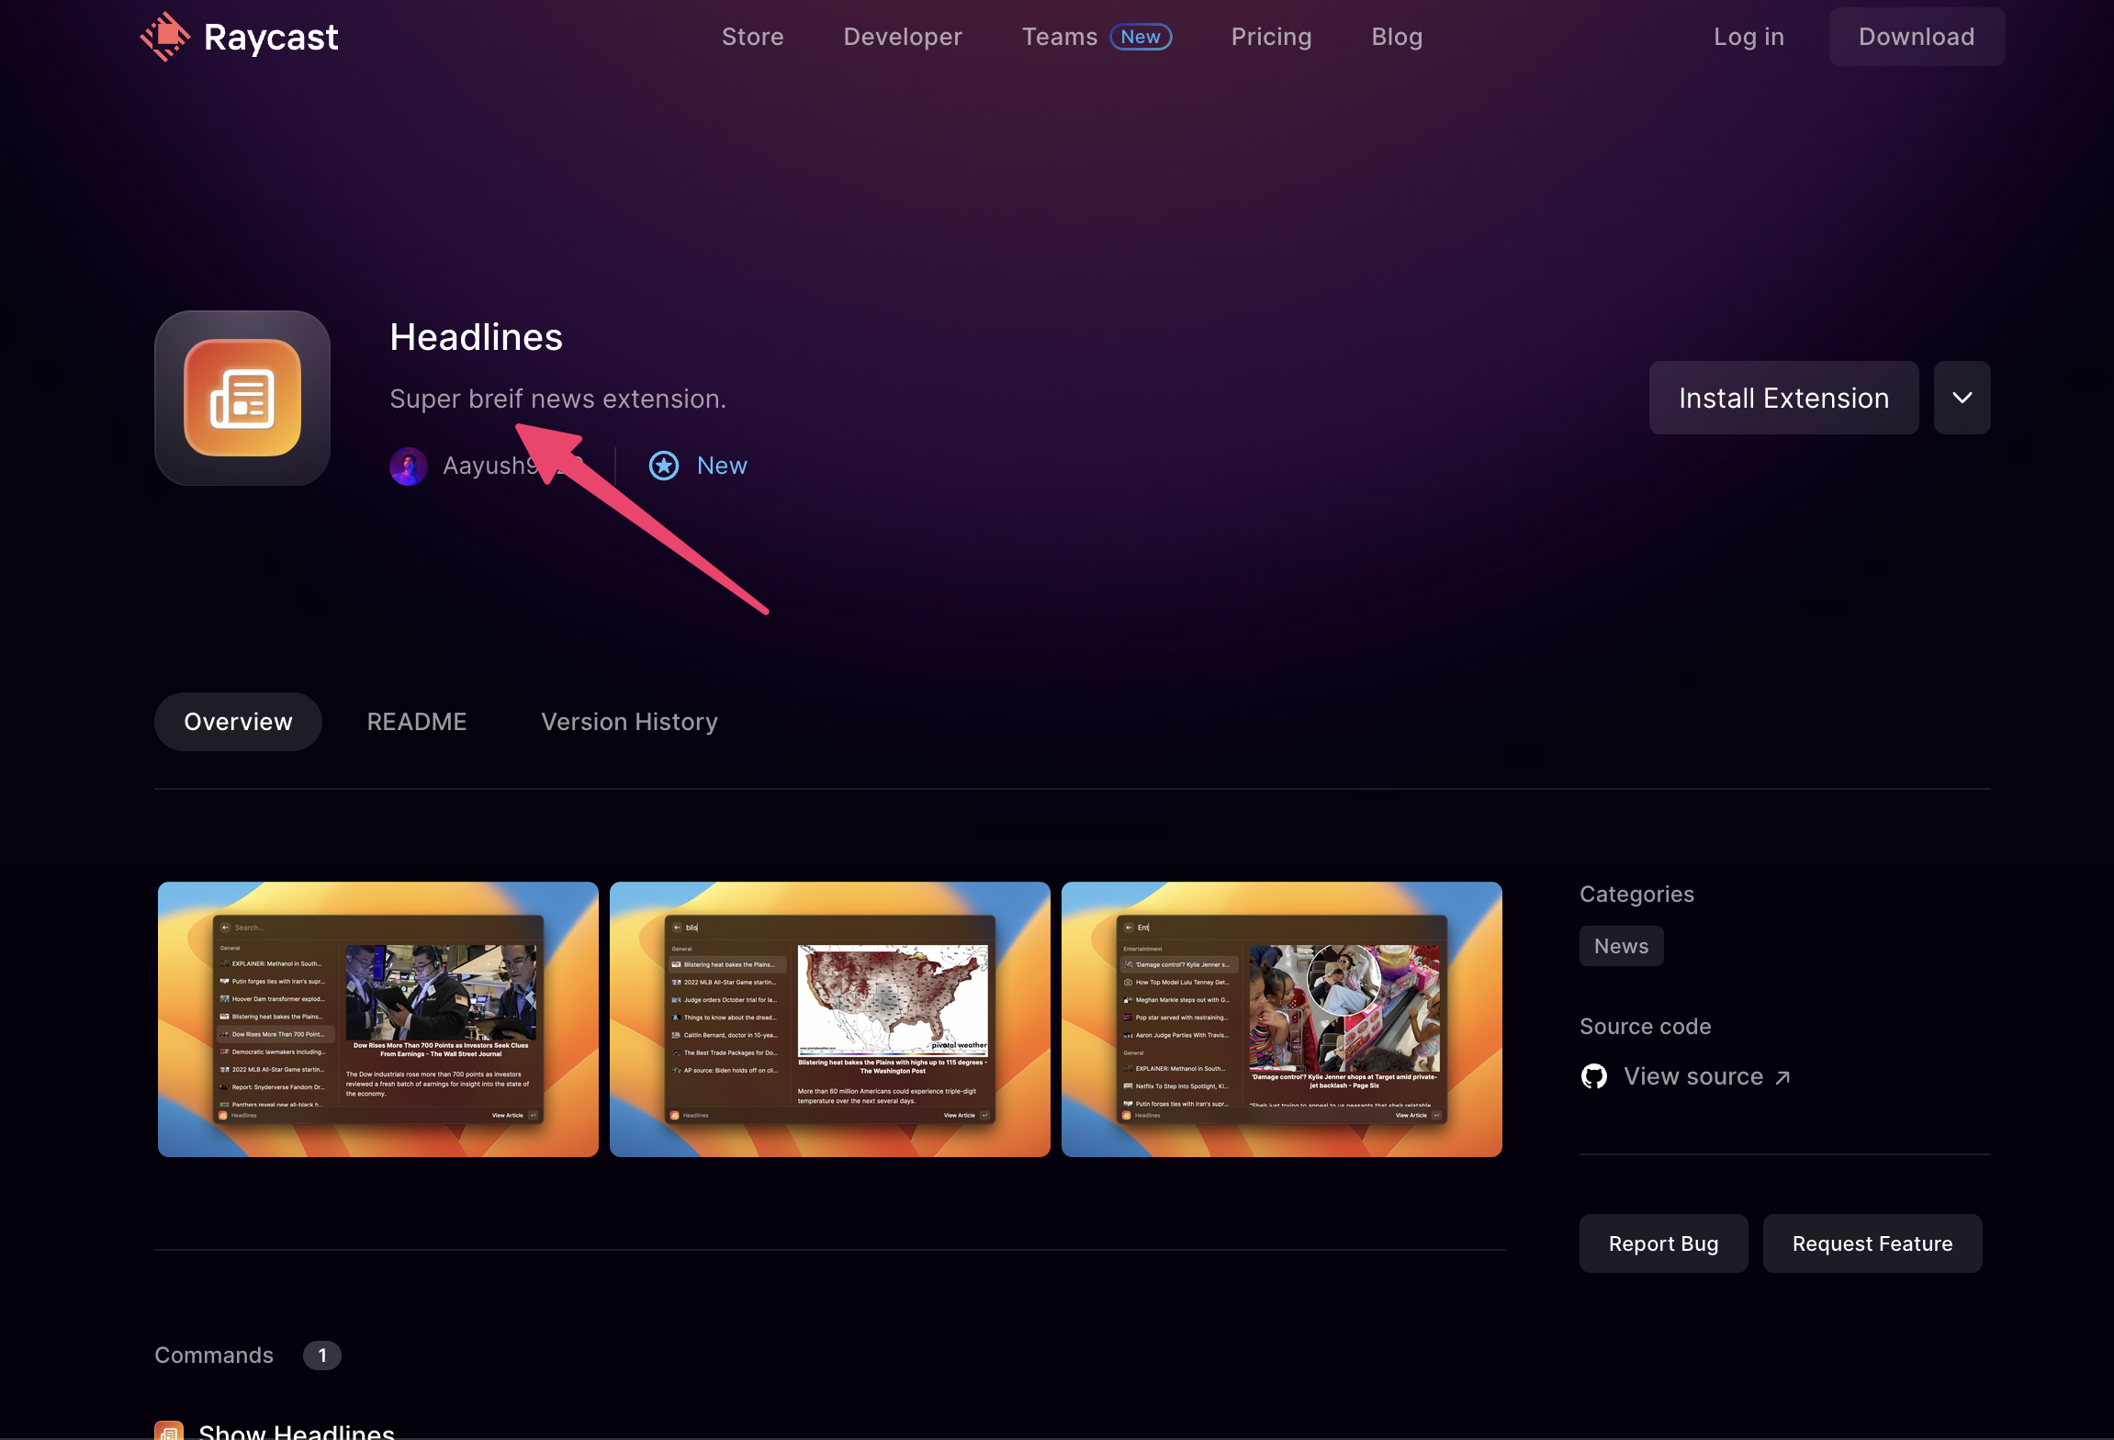Viewport: 2114px width, 1440px height.
Task: Select the News category tag
Action: [1621, 946]
